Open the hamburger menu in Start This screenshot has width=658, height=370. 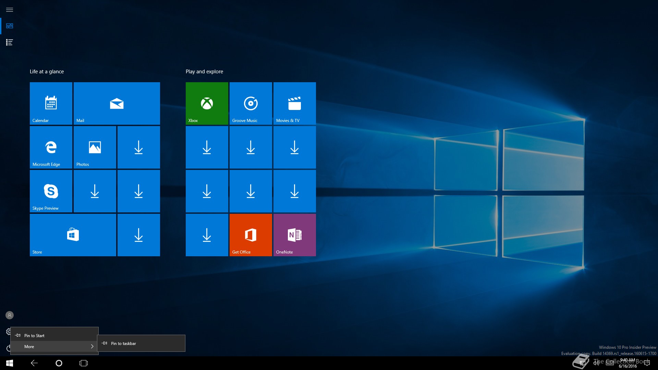(10, 10)
